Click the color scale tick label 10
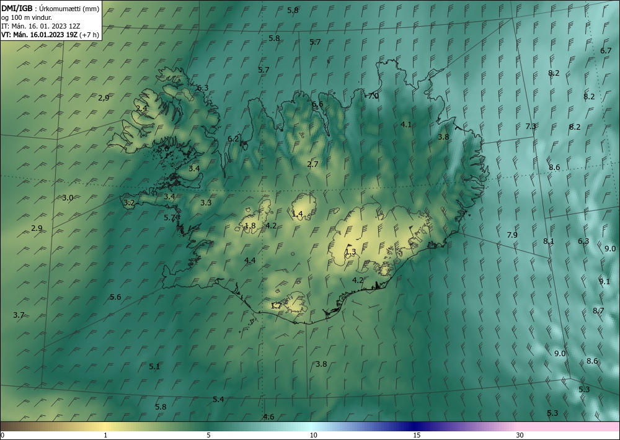Screen dimensions: 620x440 [313, 436]
